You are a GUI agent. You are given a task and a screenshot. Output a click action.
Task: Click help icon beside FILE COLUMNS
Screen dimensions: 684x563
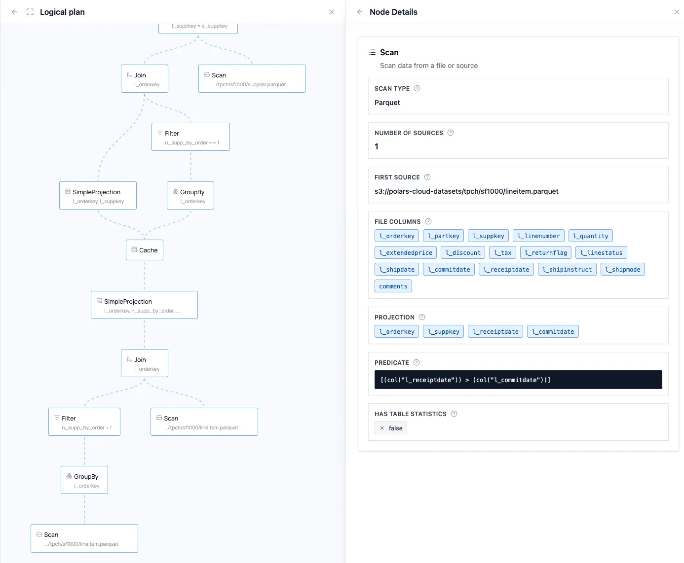tap(428, 221)
